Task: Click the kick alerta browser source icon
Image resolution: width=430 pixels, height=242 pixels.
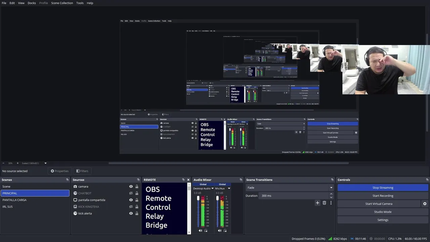Action: 75,213
